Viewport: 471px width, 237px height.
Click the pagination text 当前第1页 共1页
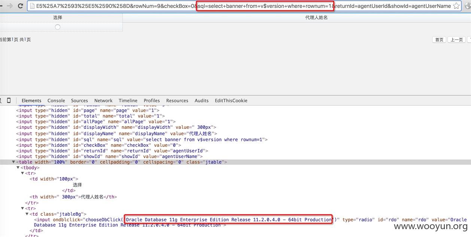tap(15, 40)
